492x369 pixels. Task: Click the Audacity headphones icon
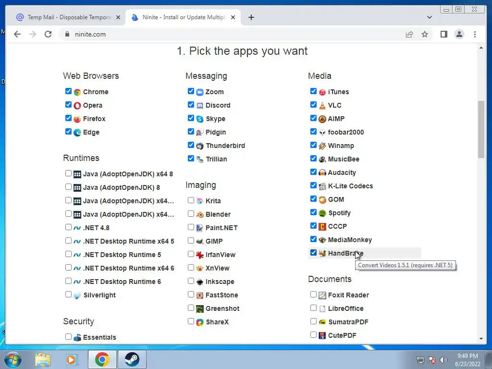point(322,172)
